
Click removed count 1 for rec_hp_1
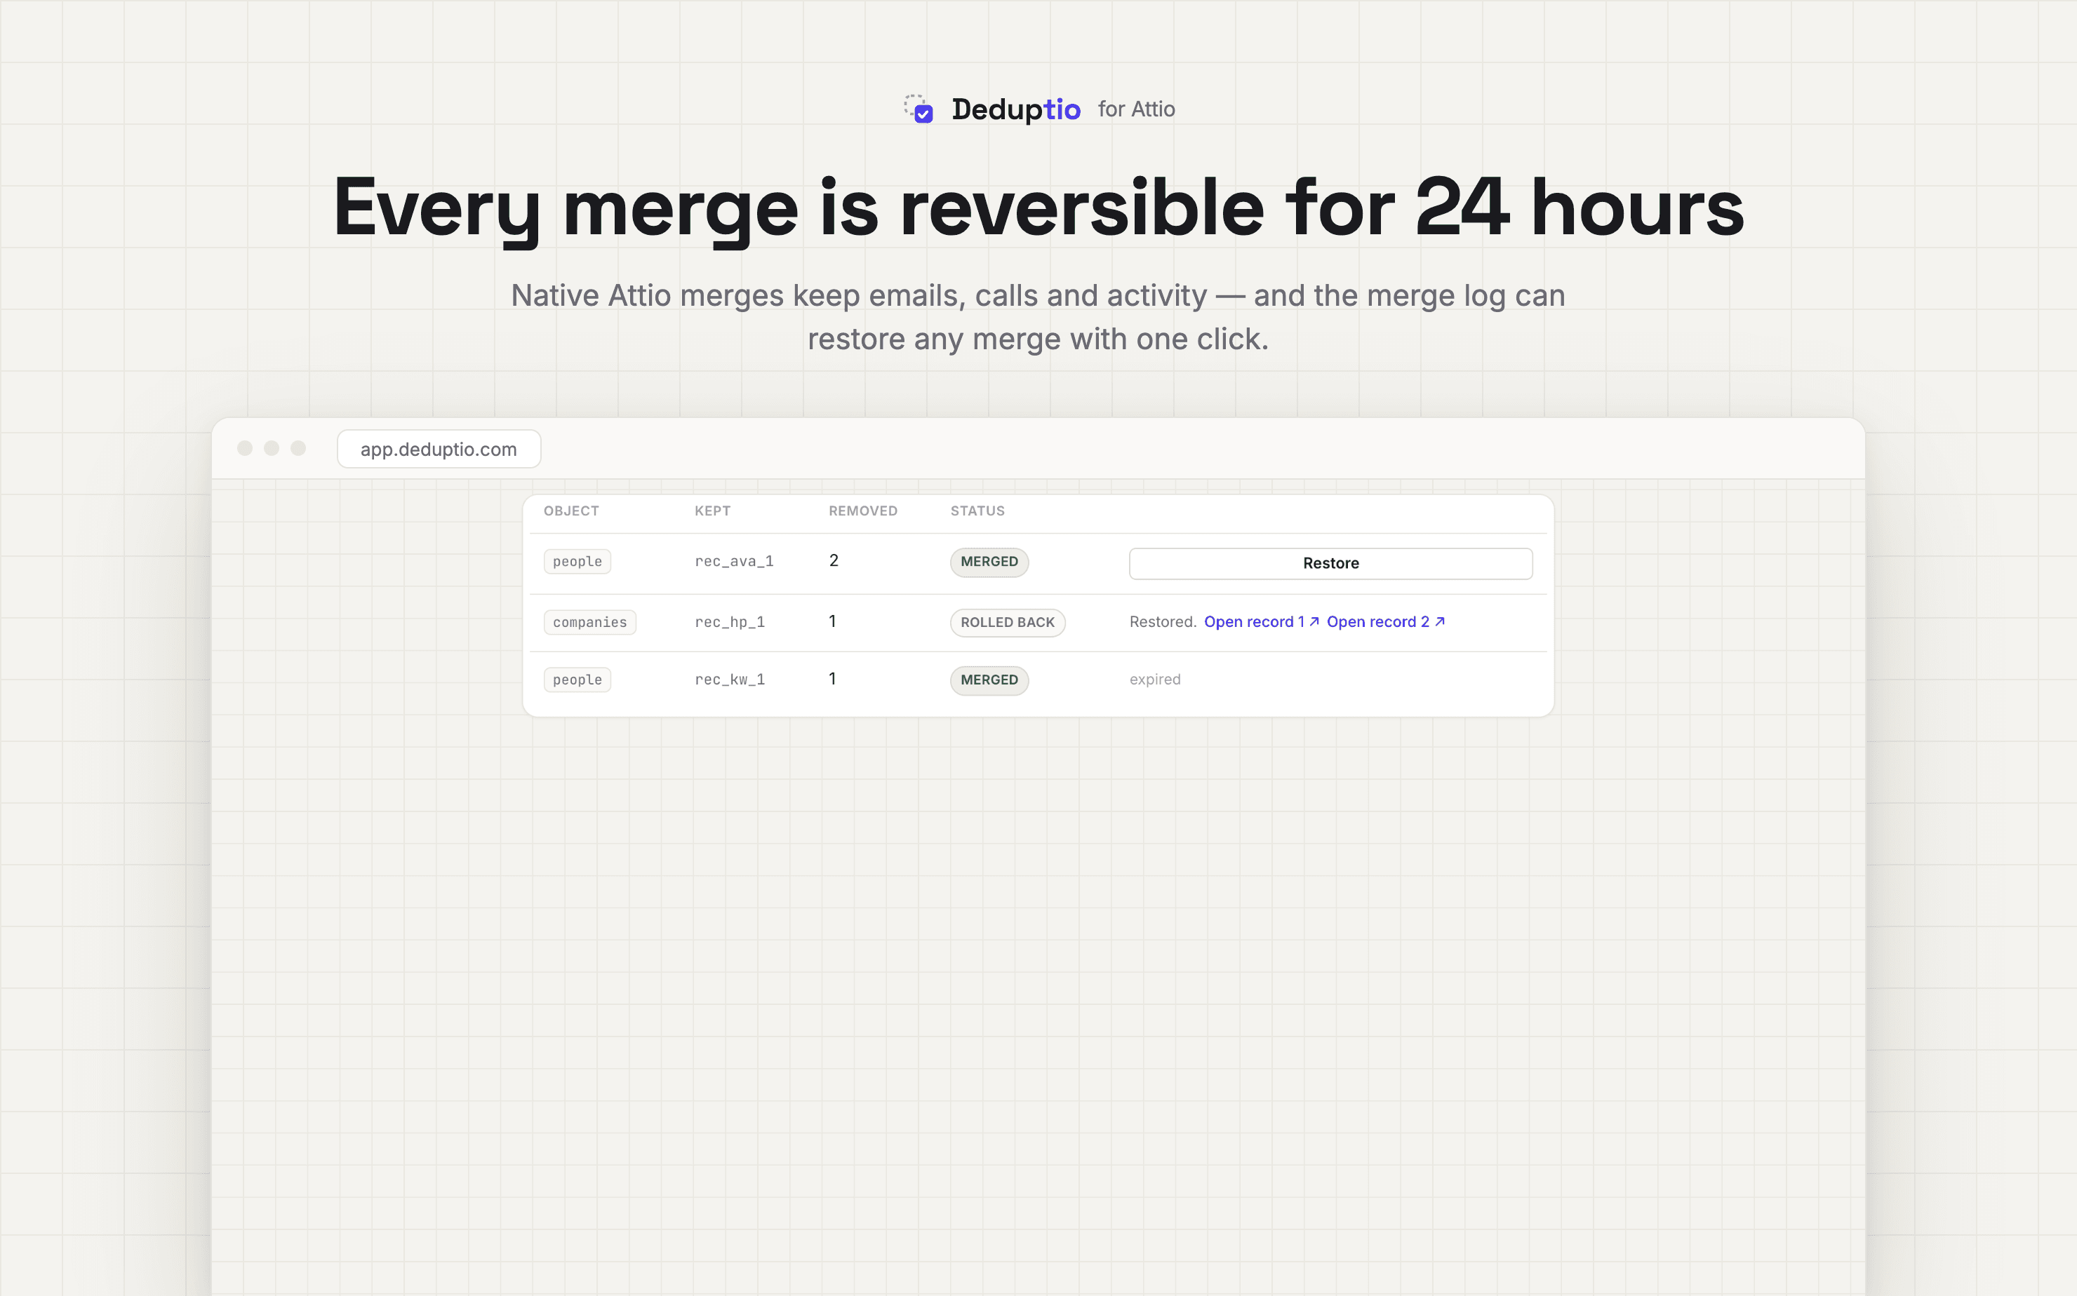click(832, 621)
